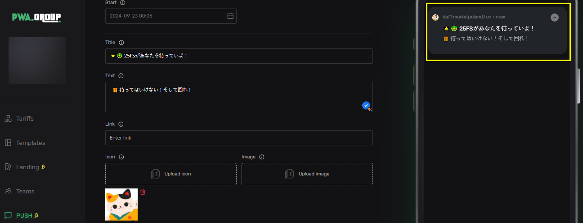Viewport: 583px width, 223px height.
Task: Click the blurred profile avatar in sidebar
Action: tap(37, 61)
